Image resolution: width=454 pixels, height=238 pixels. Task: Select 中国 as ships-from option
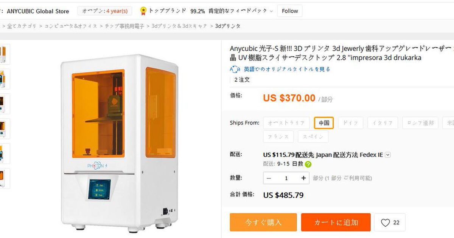click(324, 123)
